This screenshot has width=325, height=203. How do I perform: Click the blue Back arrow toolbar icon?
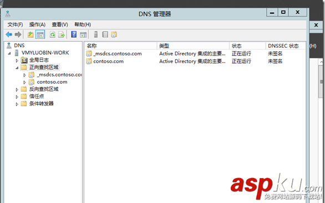(9, 34)
